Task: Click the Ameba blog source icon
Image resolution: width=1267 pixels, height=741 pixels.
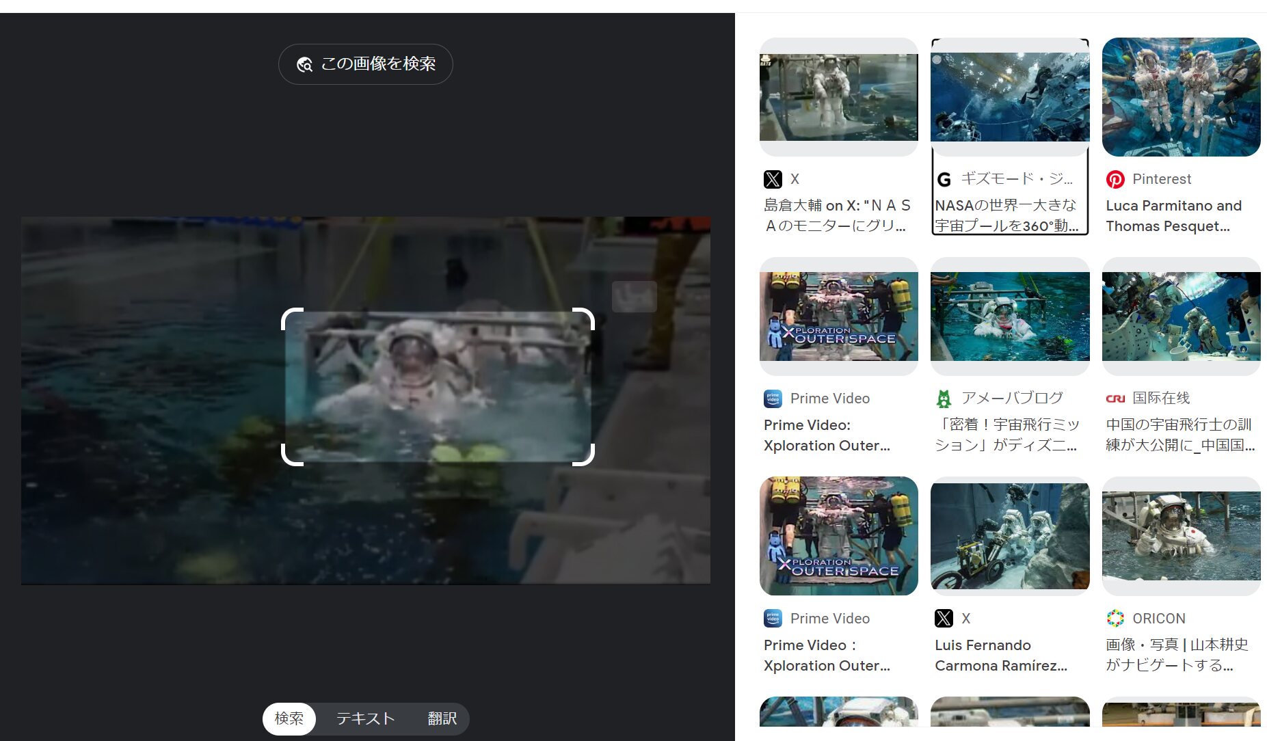Action: pyautogui.click(x=944, y=399)
